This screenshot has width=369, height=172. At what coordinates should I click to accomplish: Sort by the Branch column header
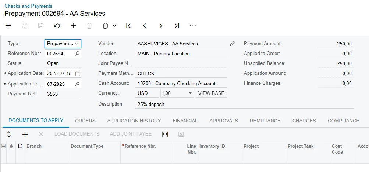click(x=47, y=152)
